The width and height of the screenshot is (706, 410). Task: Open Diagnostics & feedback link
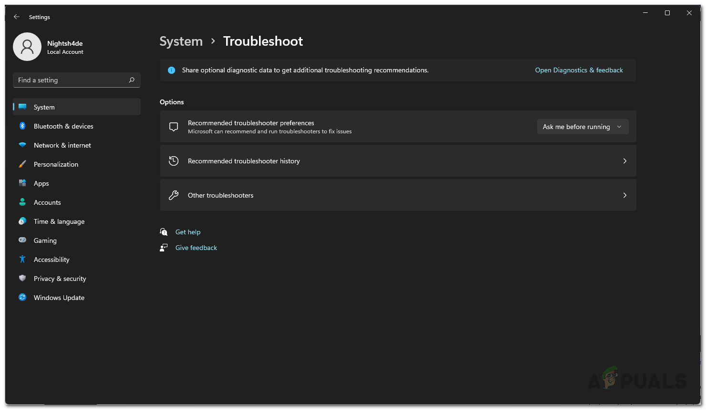(x=579, y=70)
